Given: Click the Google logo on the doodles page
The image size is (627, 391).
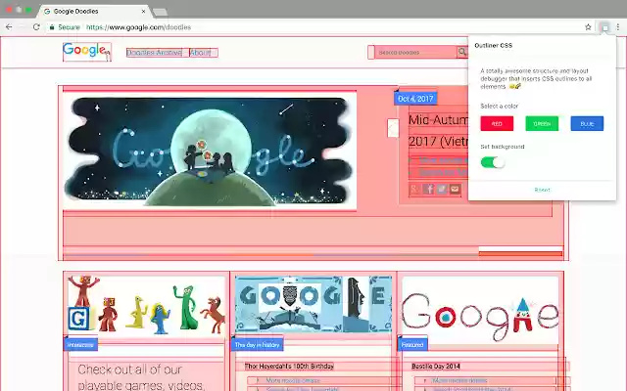Looking at the screenshot, I should tap(87, 52).
